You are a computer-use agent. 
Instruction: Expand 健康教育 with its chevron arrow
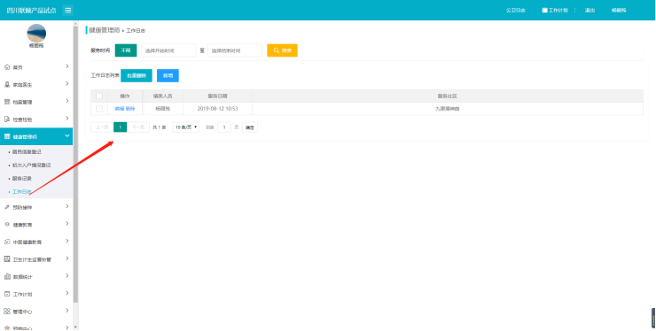[x=67, y=224]
